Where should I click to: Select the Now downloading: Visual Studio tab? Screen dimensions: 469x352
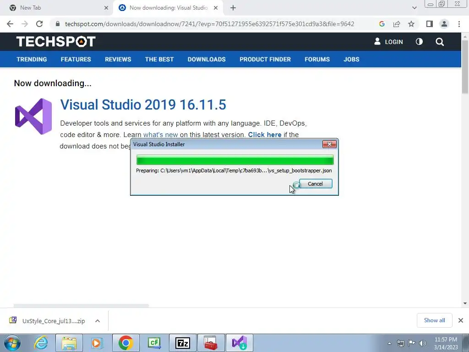point(169,8)
